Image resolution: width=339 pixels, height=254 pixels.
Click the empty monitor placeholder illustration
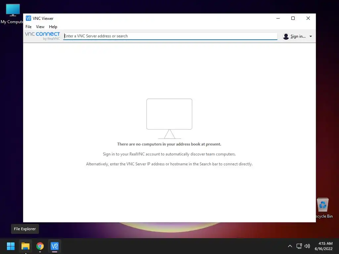tap(169, 119)
